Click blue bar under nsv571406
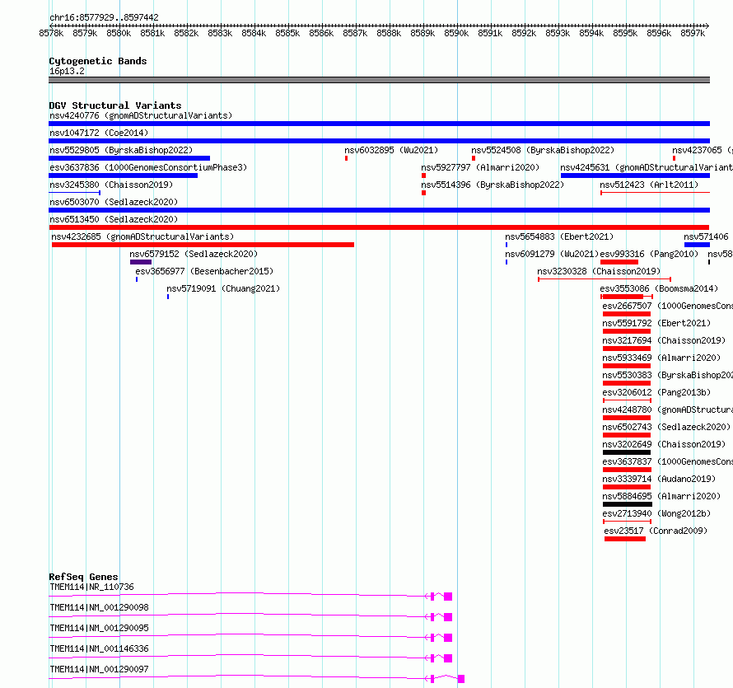The image size is (733, 688). point(697,245)
